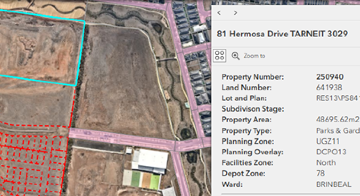
Task: Click the Planning Overlay label
Action: tap(253, 152)
